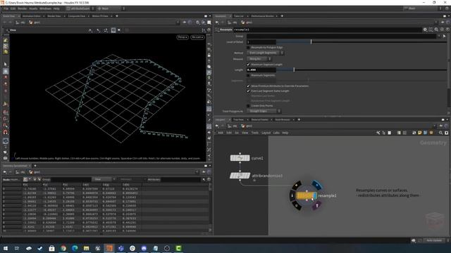Viewport: 451px width, 253px height.
Task: Toggle Allow Primitive Attributes to Override checkbox
Action: (x=248, y=86)
